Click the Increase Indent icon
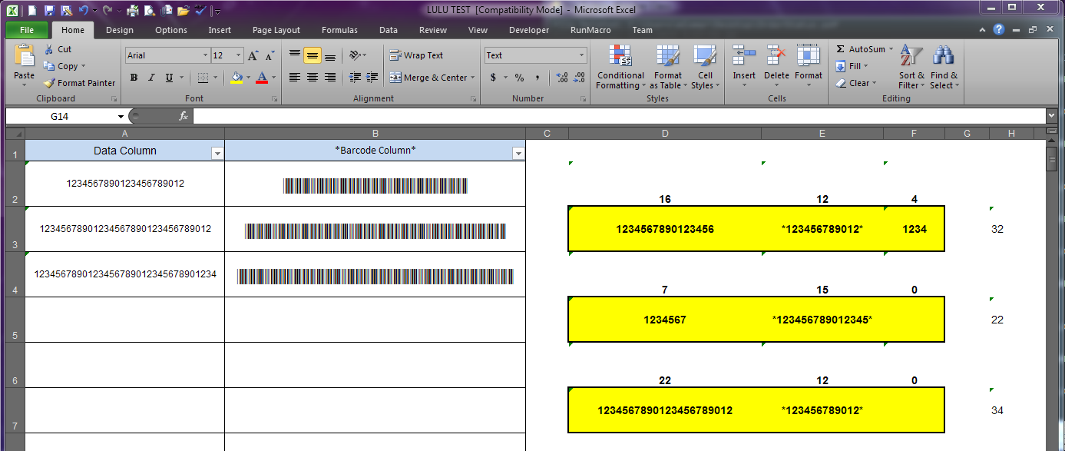The width and height of the screenshot is (1065, 451). click(373, 78)
